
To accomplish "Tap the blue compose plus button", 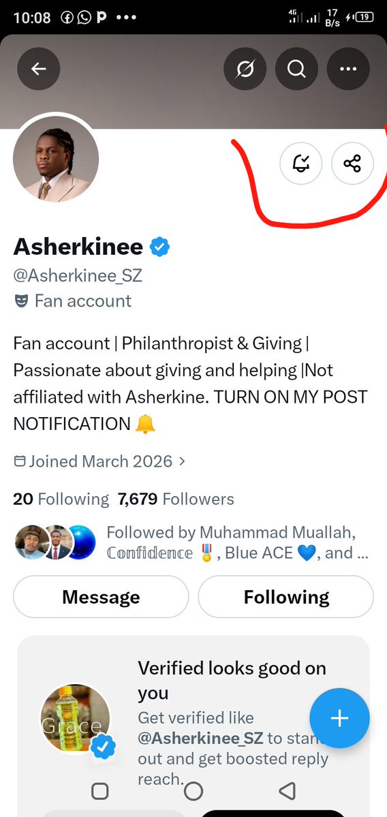I will [339, 718].
